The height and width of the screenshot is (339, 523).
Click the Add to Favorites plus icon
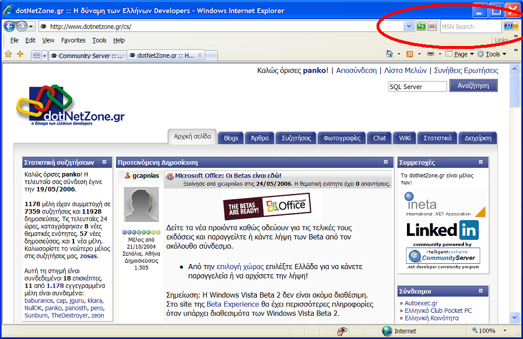pyautogui.click(x=20, y=54)
